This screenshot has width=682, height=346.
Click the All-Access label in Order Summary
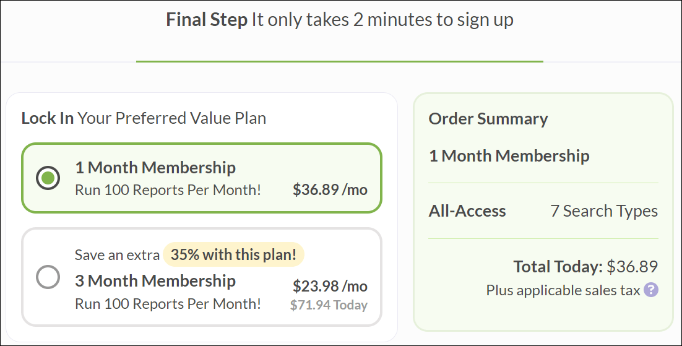[467, 211]
